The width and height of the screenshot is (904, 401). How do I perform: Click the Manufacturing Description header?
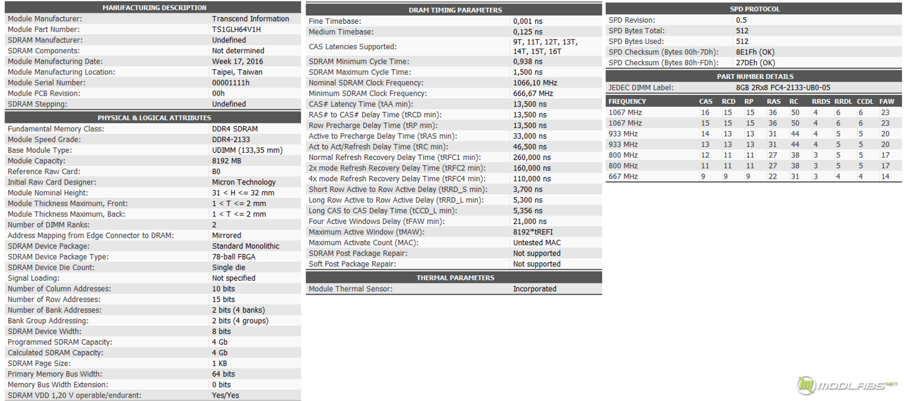click(x=154, y=7)
